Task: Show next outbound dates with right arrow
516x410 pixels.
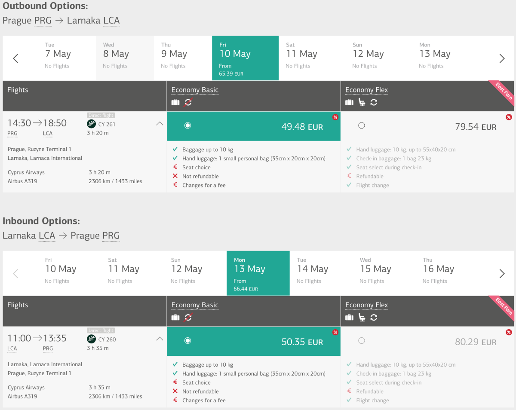Action: tap(502, 58)
